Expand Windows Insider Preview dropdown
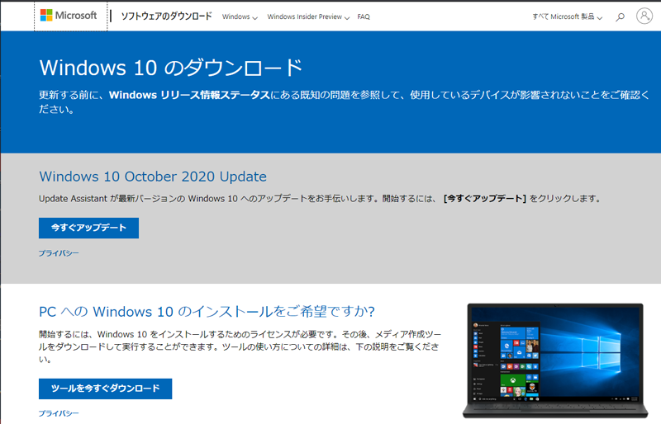Image resolution: width=661 pixels, height=424 pixels. pos(308,16)
